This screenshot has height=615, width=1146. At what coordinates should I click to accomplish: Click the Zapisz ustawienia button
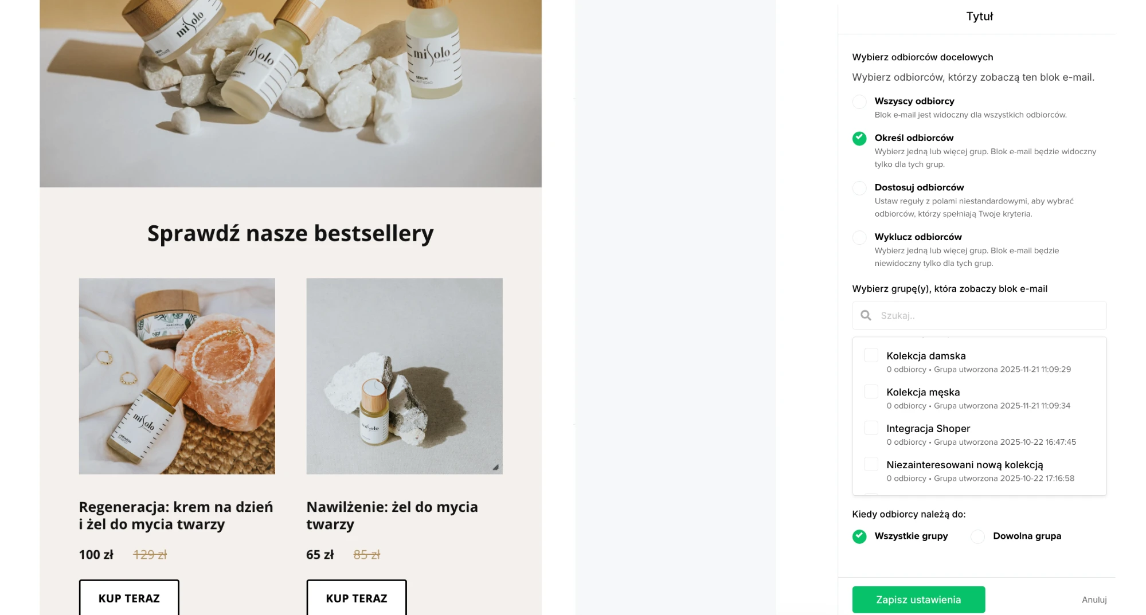pos(918,599)
